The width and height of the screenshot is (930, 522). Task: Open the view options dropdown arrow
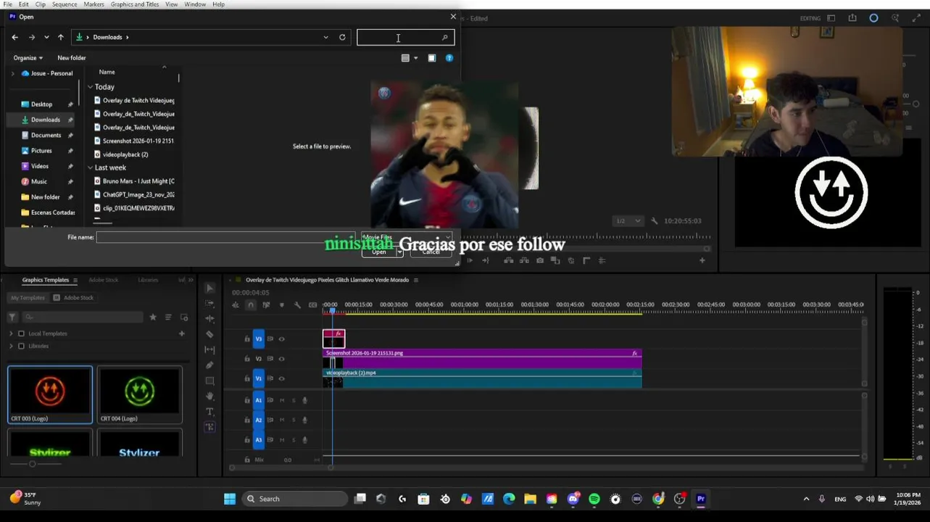(415, 58)
